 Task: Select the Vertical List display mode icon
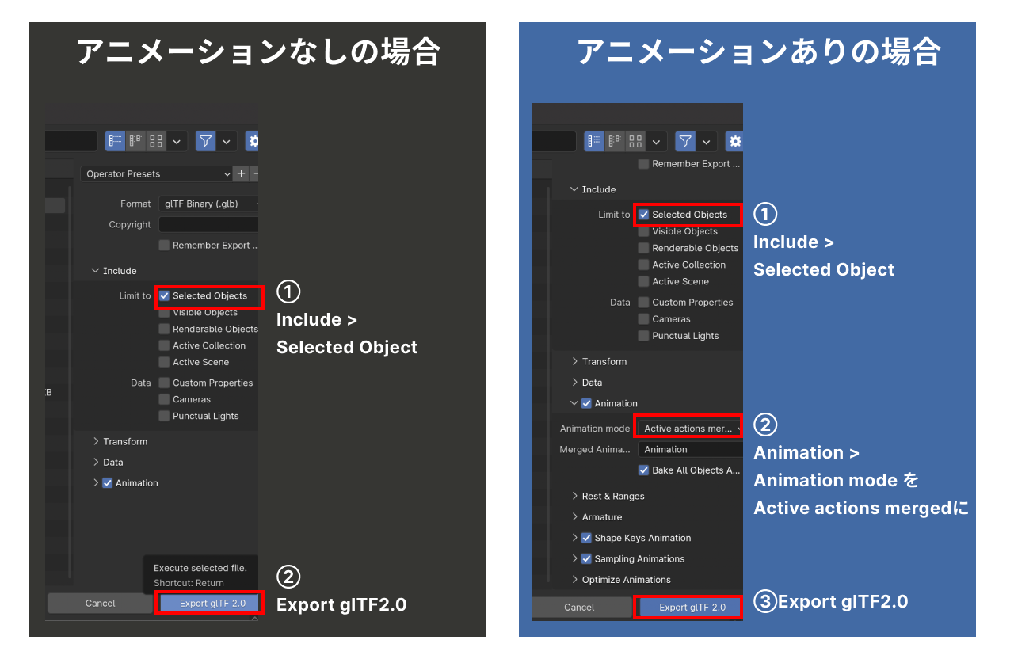point(114,141)
